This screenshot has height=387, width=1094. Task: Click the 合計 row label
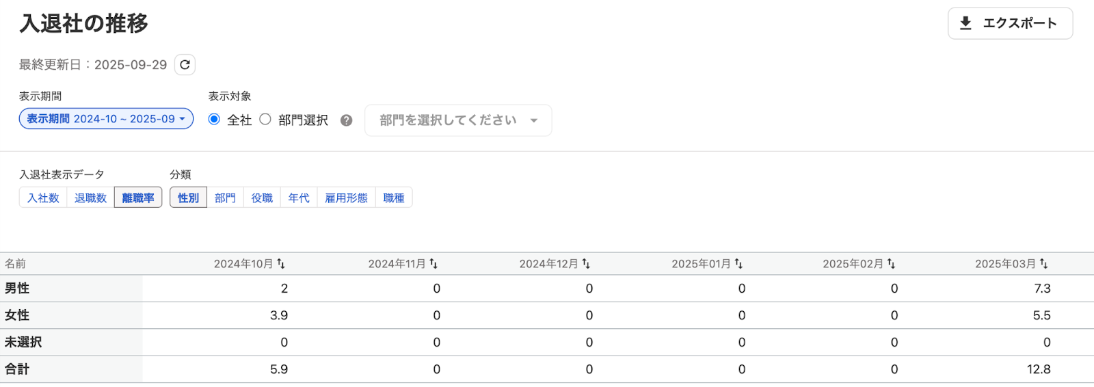click(x=17, y=369)
